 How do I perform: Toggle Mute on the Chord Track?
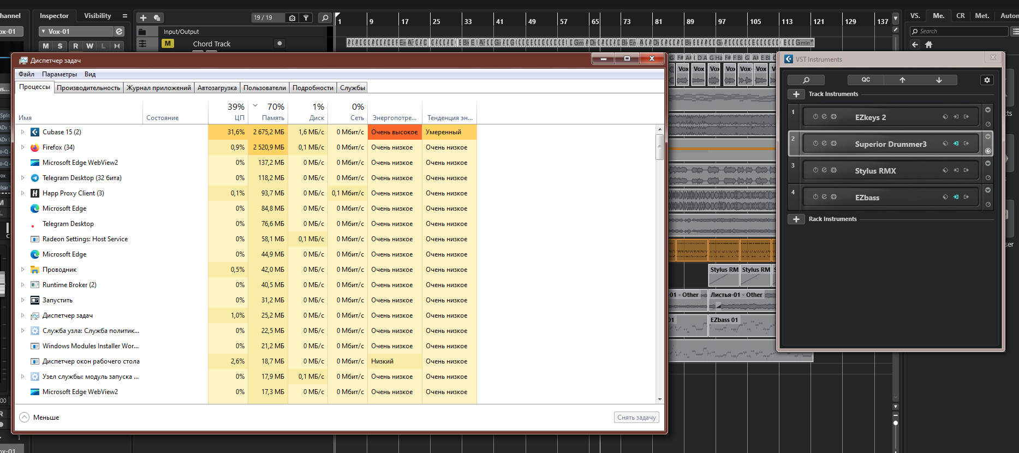click(168, 44)
